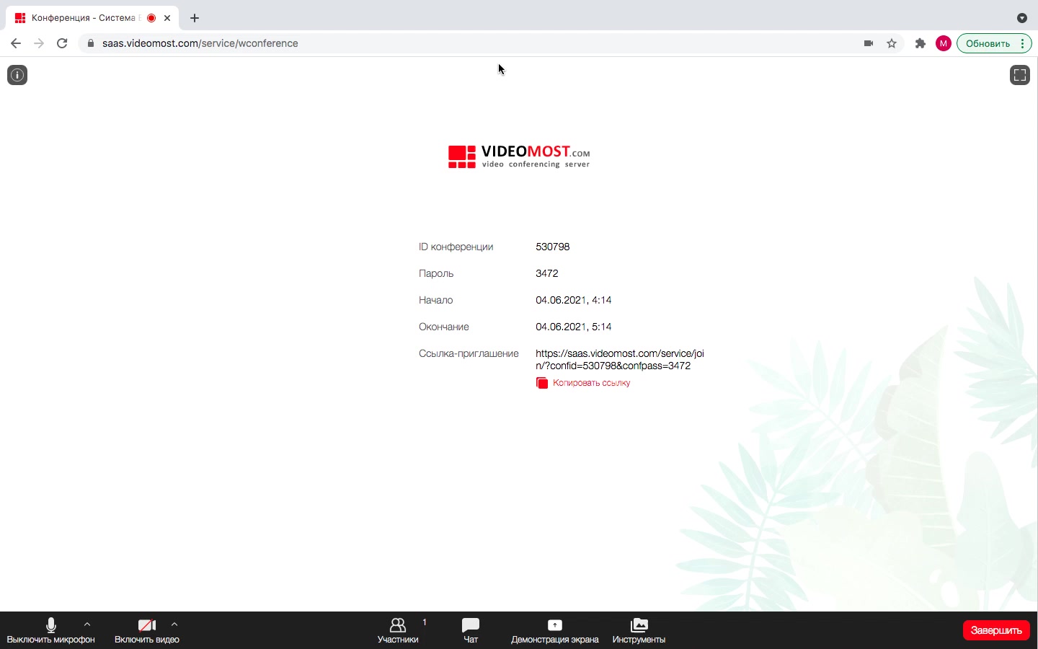Select the Конференция browser tab

[x=92, y=18]
